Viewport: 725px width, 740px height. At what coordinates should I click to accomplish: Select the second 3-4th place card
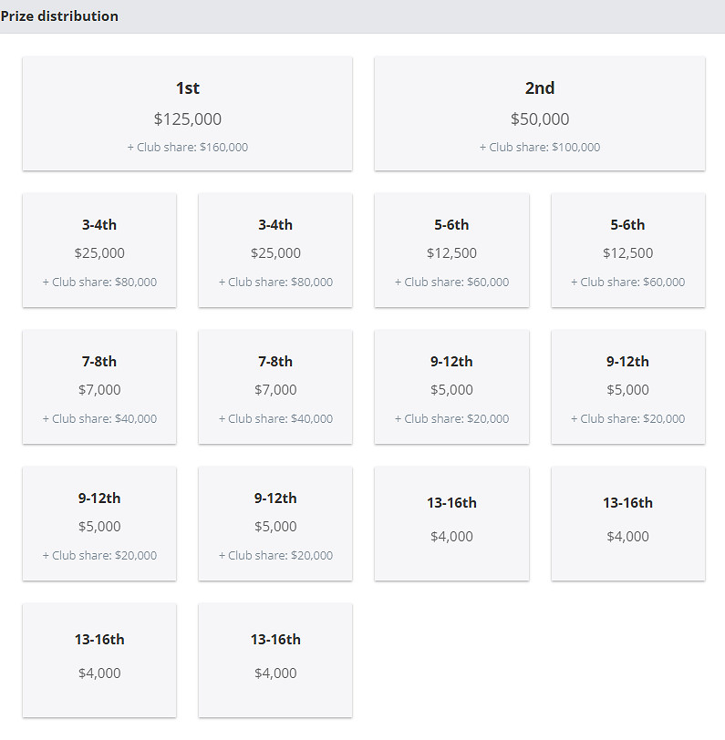[x=275, y=250]
